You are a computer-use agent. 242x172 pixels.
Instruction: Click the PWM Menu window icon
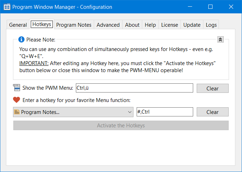click(x=17, y=88)
